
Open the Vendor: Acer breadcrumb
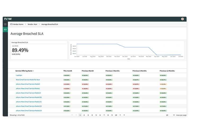point(33,24)
